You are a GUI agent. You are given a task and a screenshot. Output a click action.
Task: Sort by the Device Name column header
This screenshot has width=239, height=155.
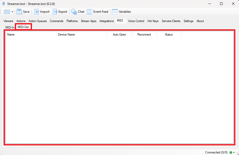click(81, 35)
